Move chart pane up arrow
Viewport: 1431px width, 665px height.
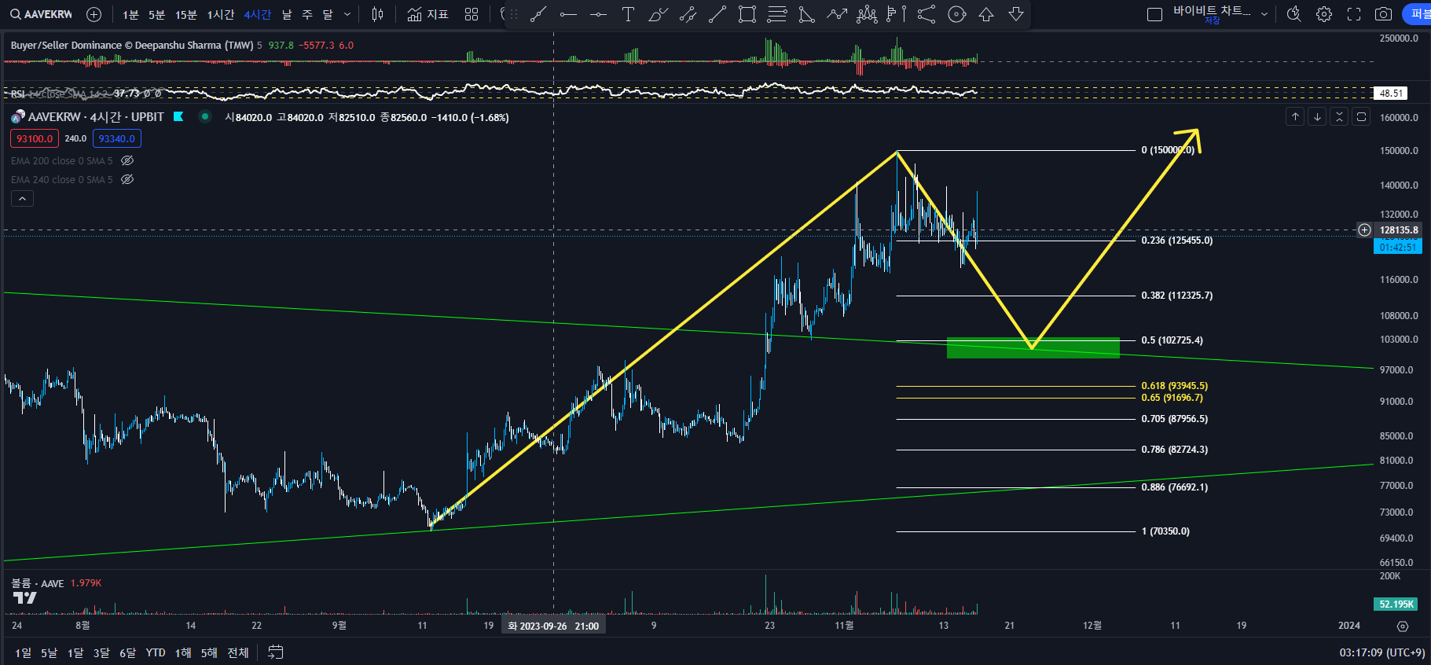(1295, 116)
